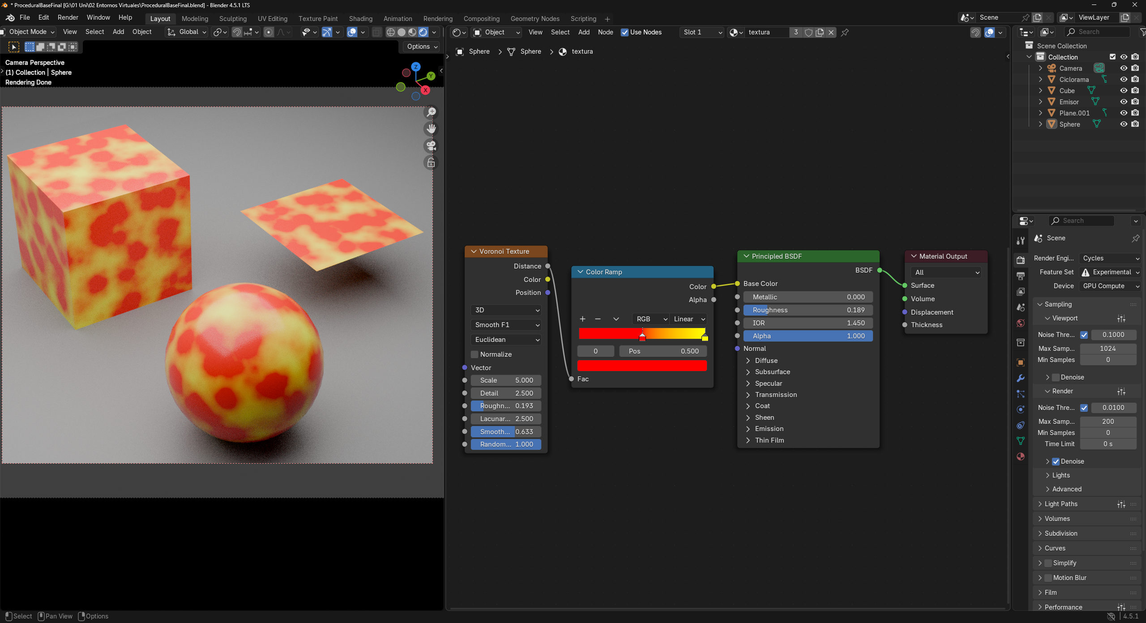
Task: Unlink the textura material with X icon
Action: point(831,32)
